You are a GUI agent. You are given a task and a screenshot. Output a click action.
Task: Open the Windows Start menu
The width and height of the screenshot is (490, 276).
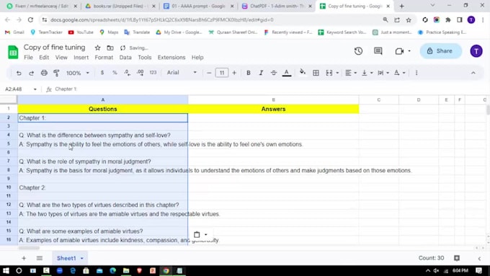(x=6, y=271)
